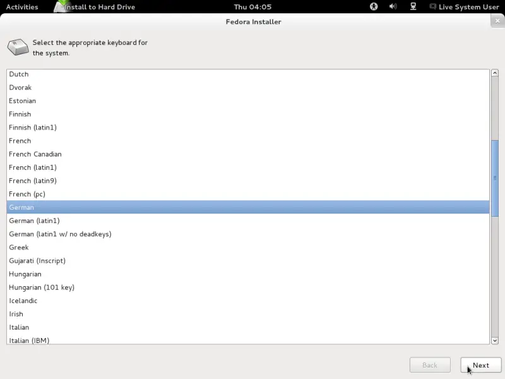
Task: Click Install to Hard Drive app menu
Action: tap(95, 7)
